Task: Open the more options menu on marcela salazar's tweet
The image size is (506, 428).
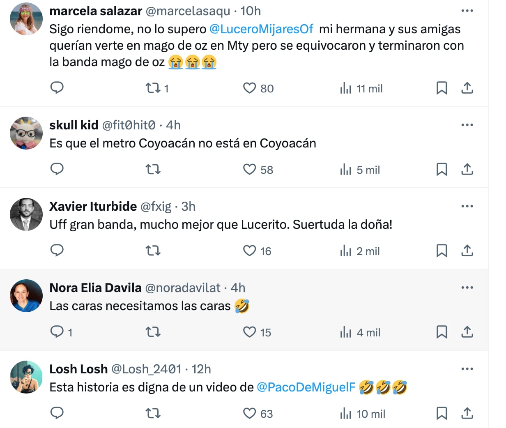Action: pyautogui.click(x=467, y=11)
